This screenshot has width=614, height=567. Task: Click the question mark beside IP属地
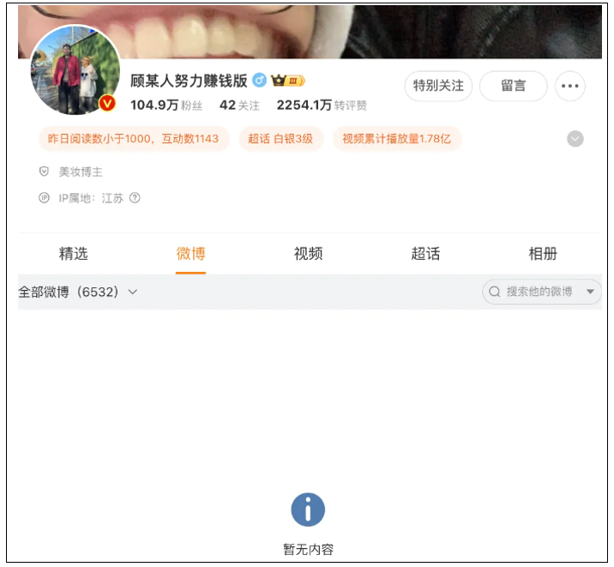pyautogui.click(x=135, y=198)
